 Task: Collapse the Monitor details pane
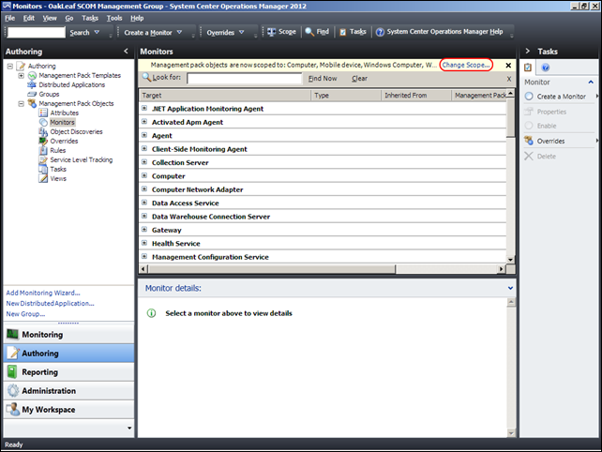510,288
